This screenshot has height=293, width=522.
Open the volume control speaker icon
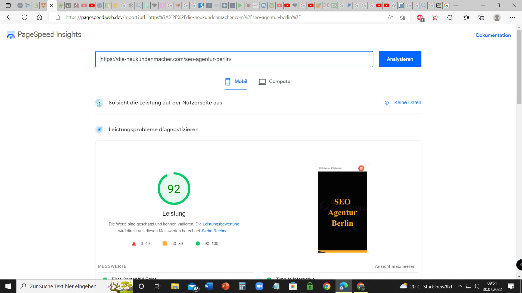[x=476, y=286]
